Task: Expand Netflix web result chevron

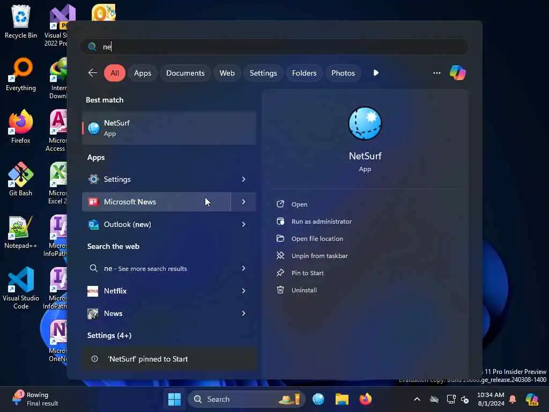Action: [x=243, y=291]
